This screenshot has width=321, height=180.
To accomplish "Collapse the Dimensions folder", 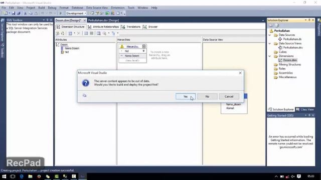I will (x=270, y=56).
